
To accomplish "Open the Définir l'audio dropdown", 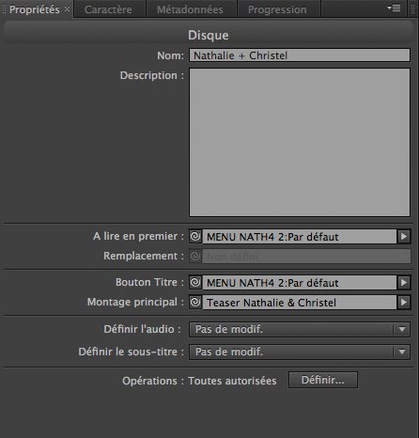I will click(300, 329).
